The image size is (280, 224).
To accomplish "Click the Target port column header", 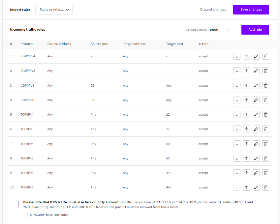I will coord(174,44).
